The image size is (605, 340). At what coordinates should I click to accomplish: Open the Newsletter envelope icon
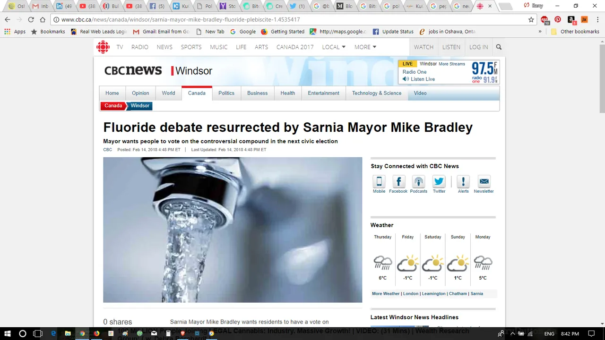pos(484,181)
